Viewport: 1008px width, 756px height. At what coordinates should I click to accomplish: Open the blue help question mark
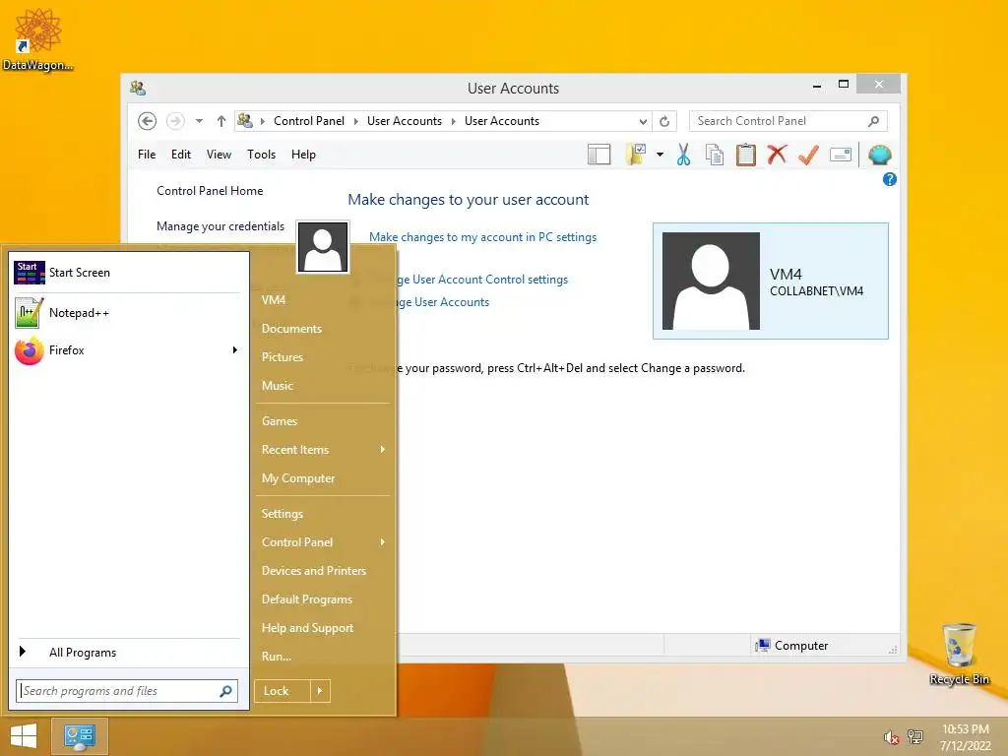click(890, 179)
